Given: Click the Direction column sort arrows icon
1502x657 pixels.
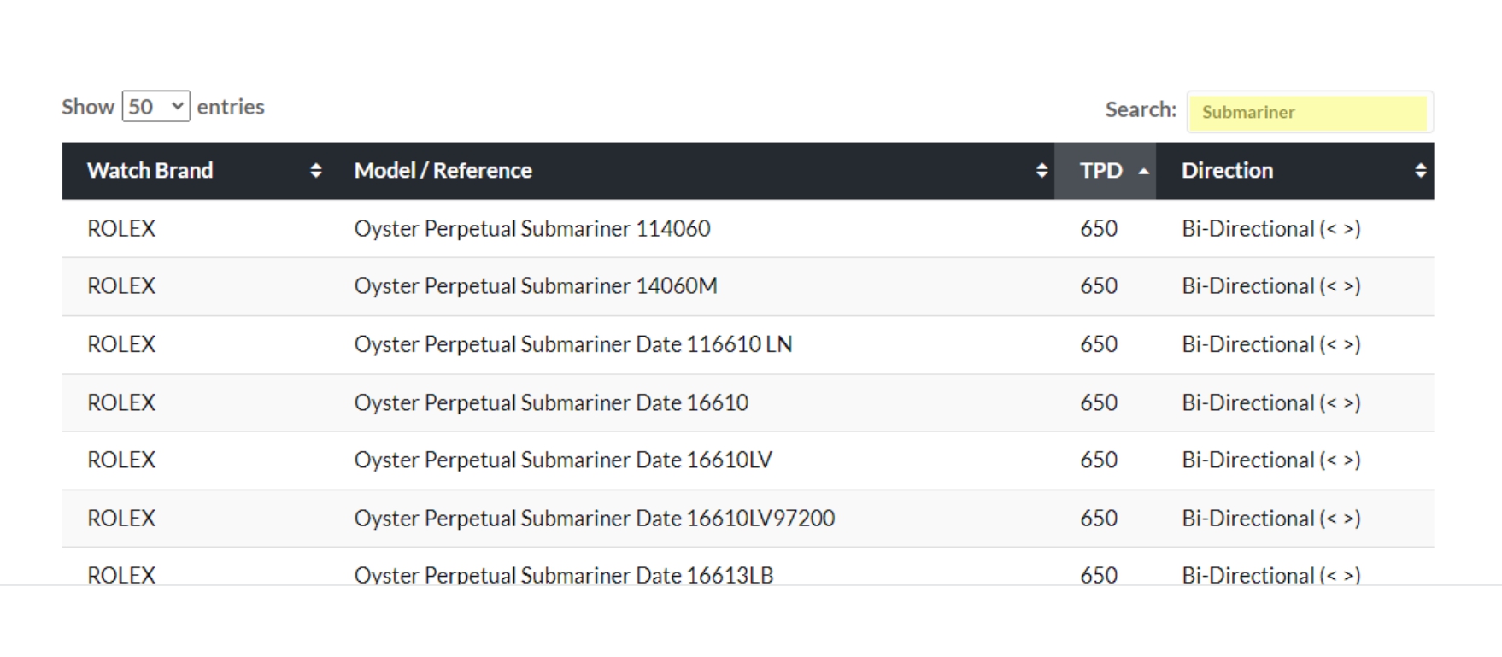Looking at the screenshot, I should pos(1420,171).
